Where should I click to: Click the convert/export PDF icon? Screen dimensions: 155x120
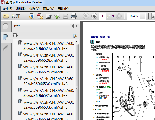32,16
